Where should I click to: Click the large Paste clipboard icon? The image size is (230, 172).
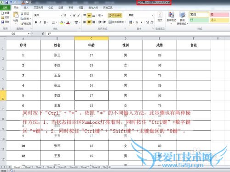click(x=16, y=15)
